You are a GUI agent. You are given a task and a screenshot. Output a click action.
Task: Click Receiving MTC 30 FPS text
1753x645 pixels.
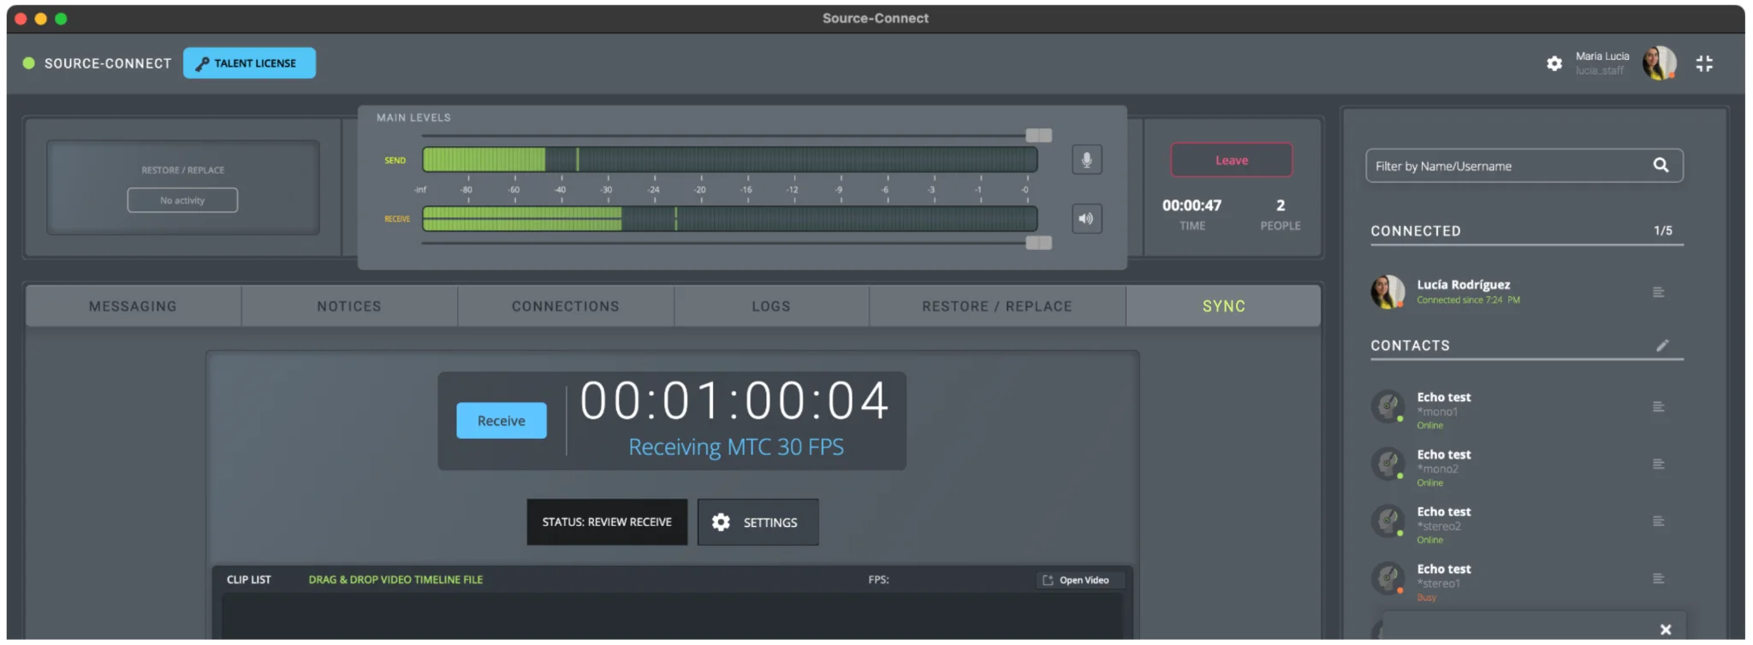click(736, 447)
